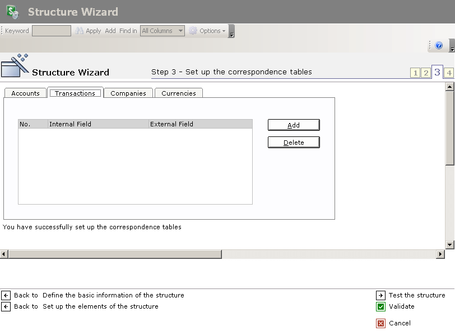Click back arrow for Define the basic information
Viewport: 455px width, 336px height.
coord(6,295)
